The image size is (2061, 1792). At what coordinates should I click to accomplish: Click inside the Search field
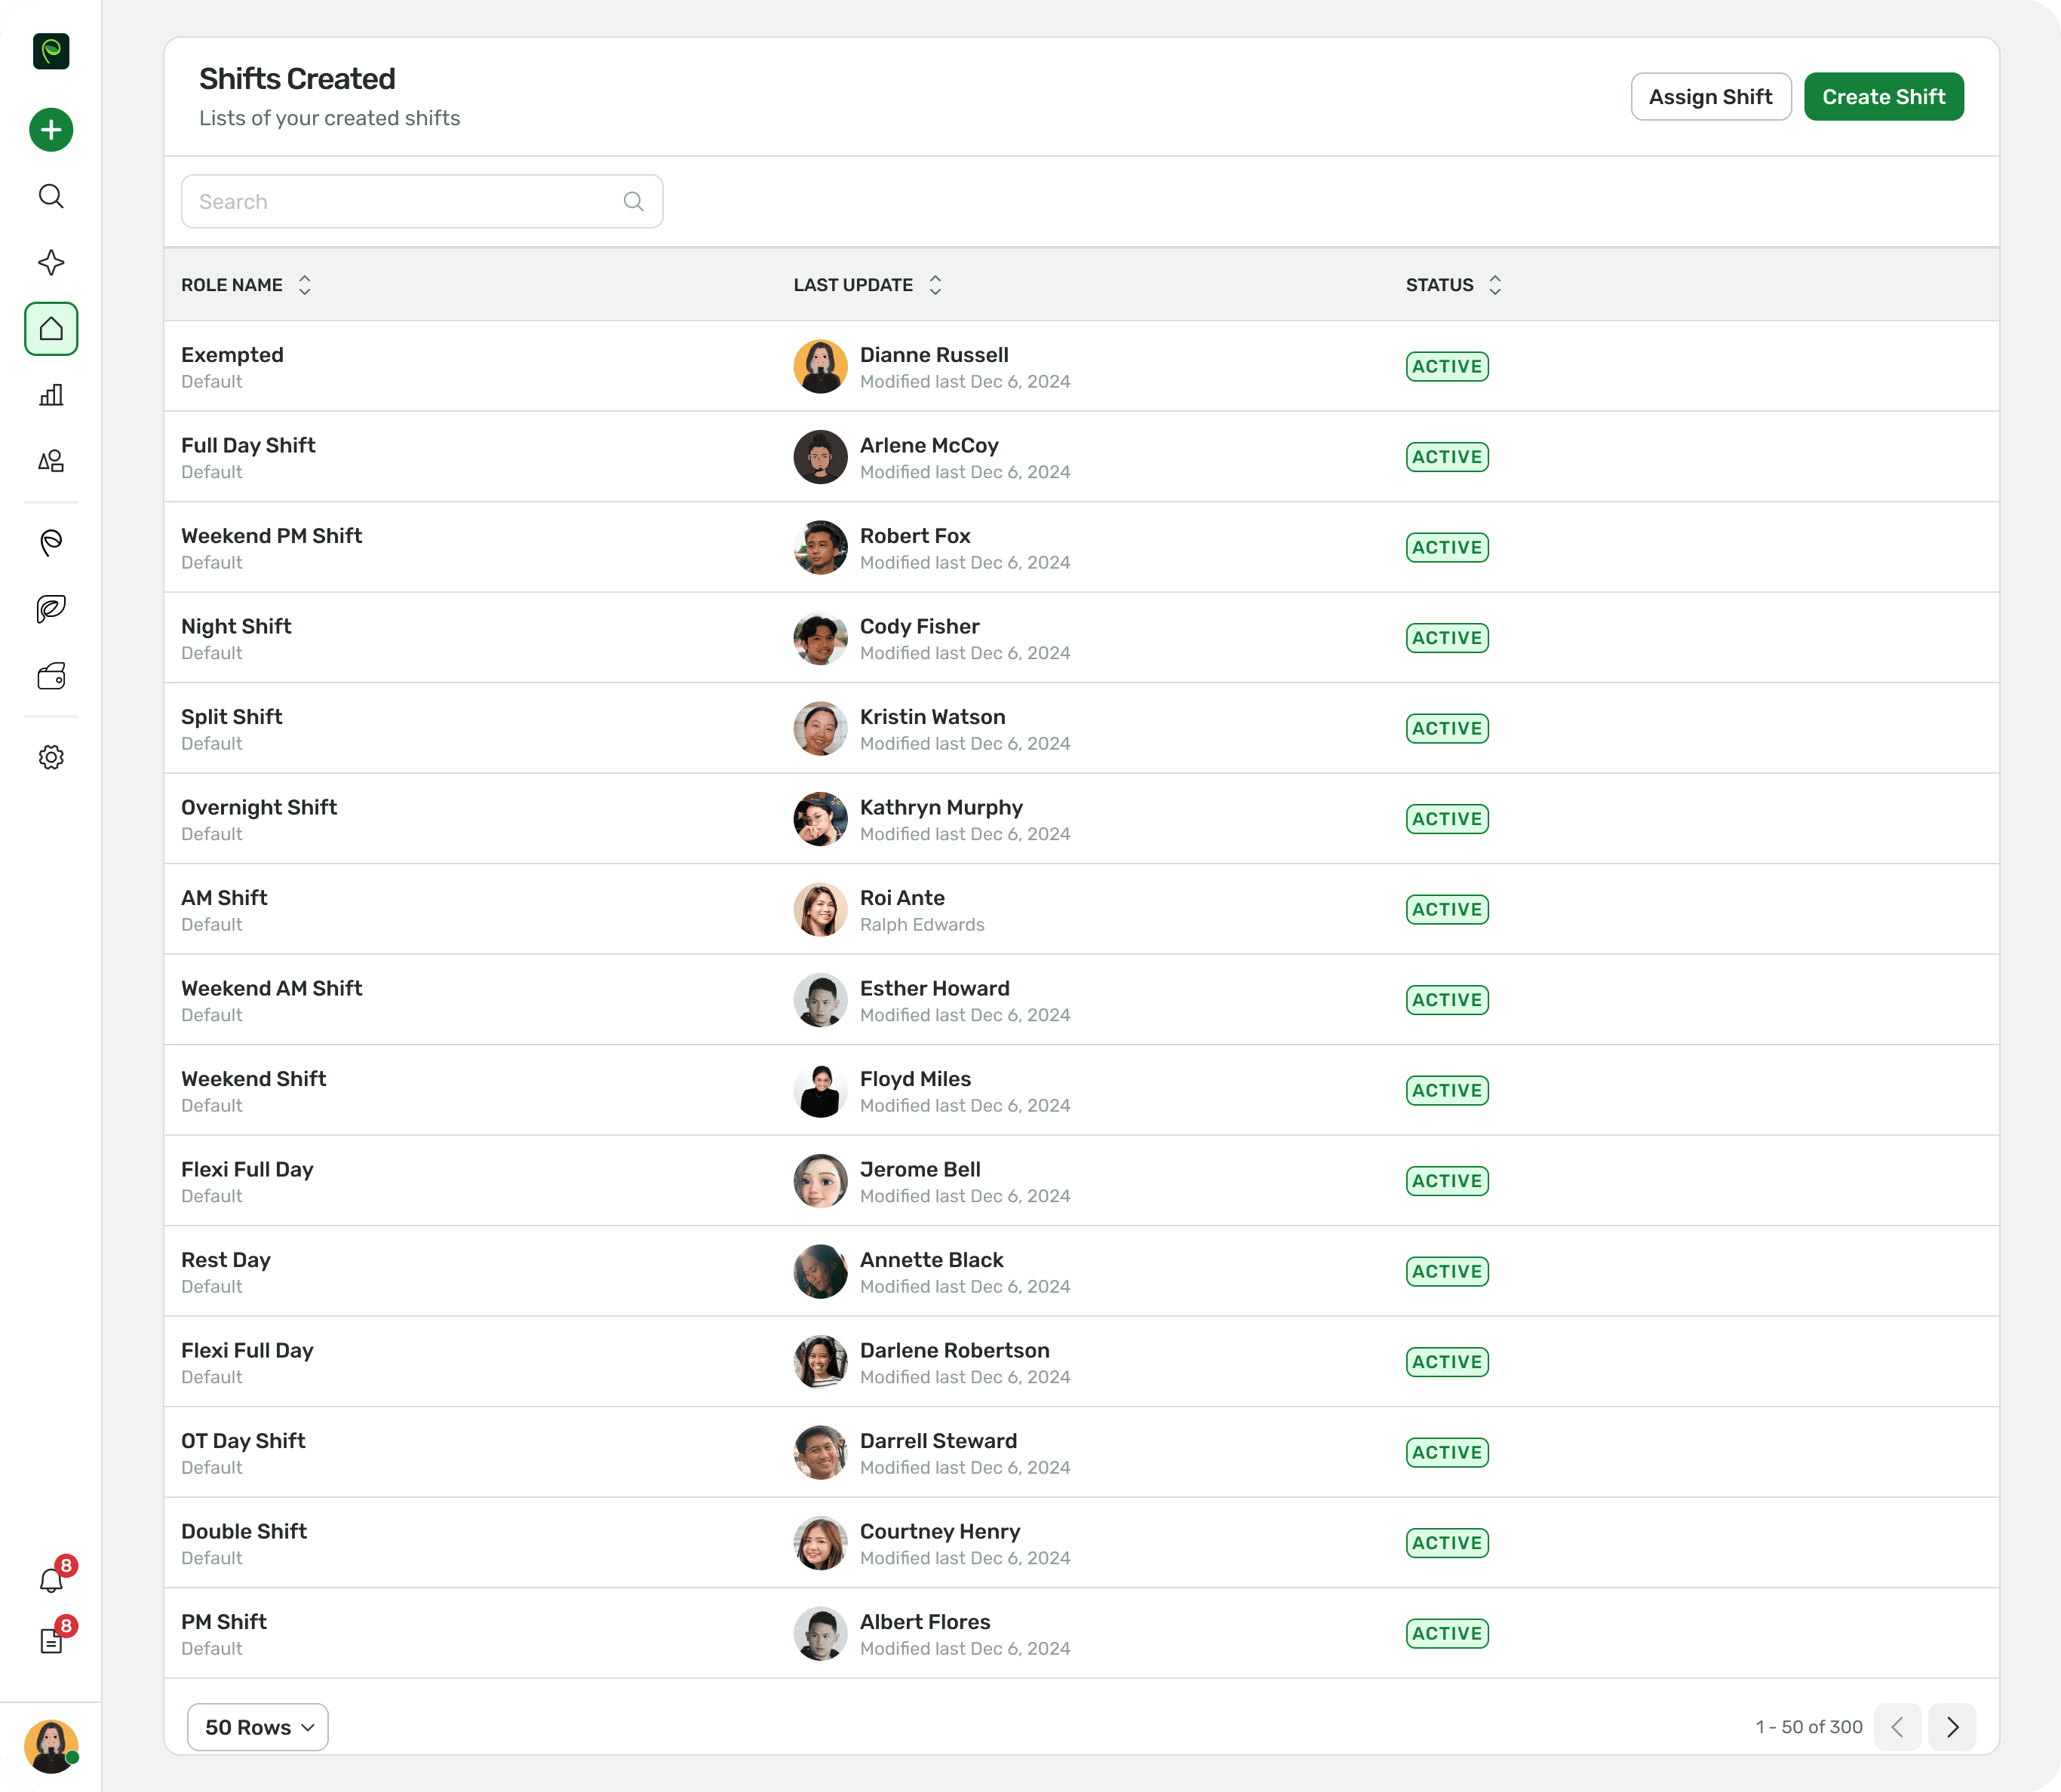point(400,201)
